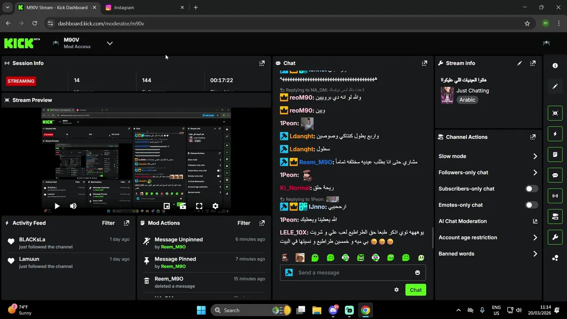Image resolution: width=567 pixels, height=319 pixels.
Task: Enable picture-in-picture on stream preview
Action: point(167,206)
